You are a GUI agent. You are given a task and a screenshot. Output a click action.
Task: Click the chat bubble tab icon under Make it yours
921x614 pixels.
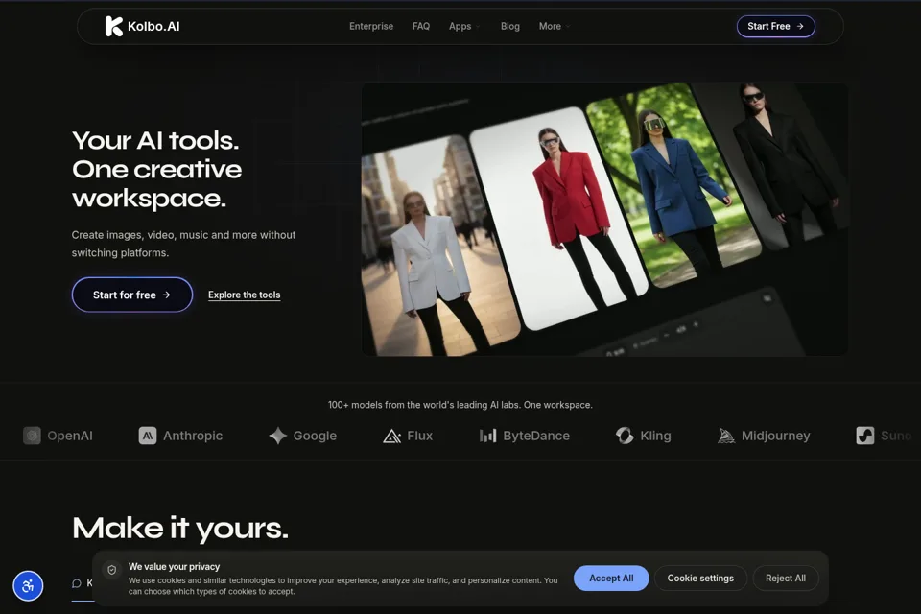point(77,583)
